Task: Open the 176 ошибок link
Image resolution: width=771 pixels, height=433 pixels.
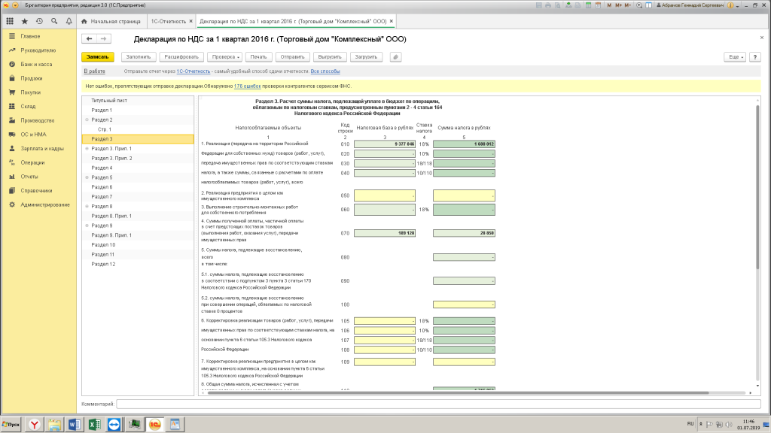Action: pyautogui.click(x=247, y=86)
